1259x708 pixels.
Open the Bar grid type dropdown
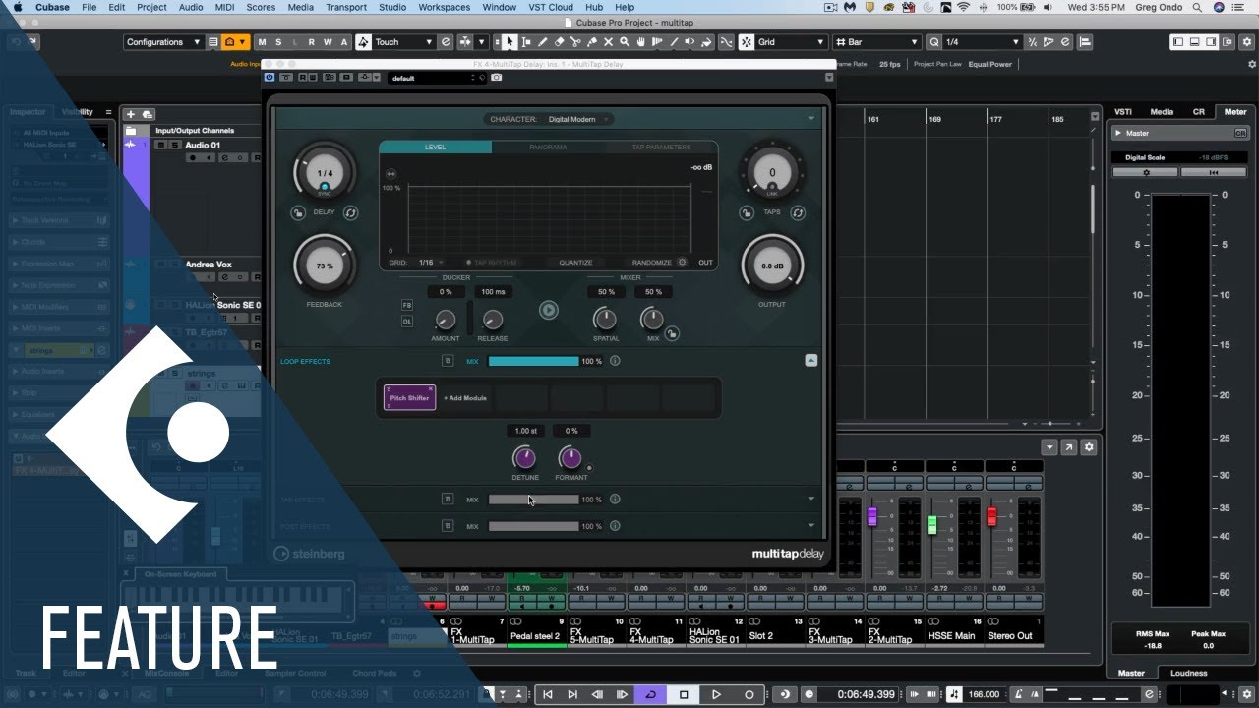(876, 42)
